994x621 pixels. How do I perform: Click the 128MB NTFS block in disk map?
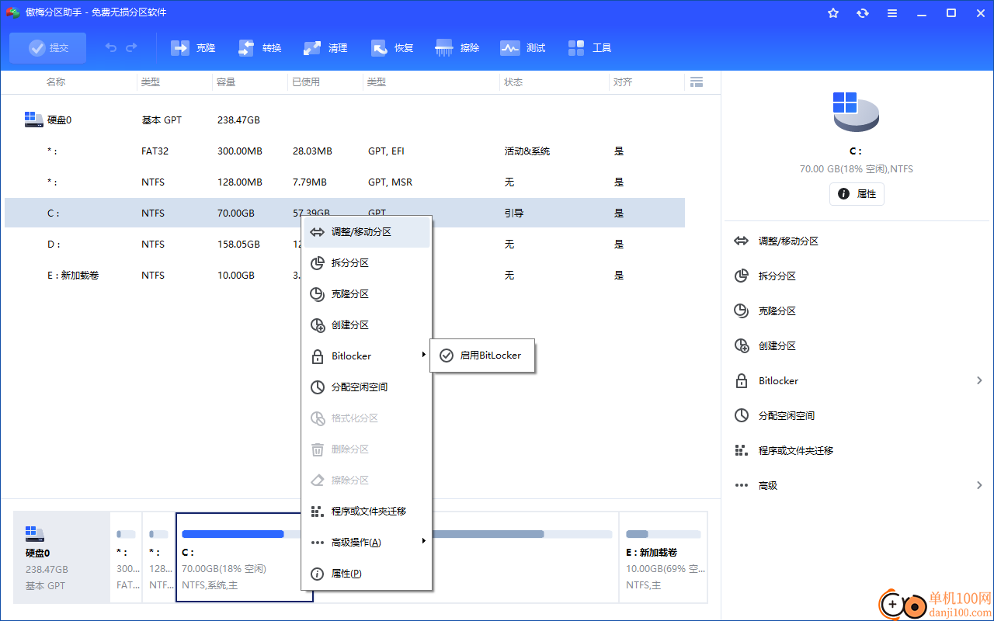(x=158, y=557)
